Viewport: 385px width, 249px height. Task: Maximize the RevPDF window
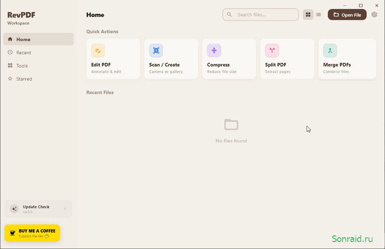(361, 6)
